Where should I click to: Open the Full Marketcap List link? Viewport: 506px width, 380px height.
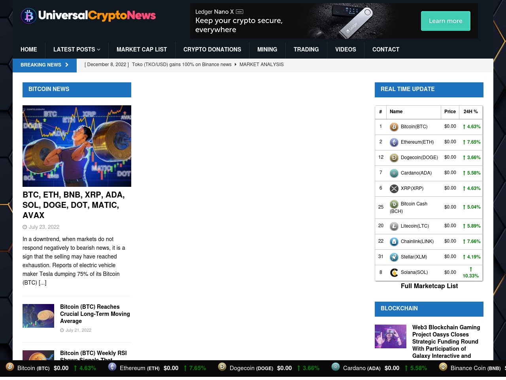click(x=429, y=286)
